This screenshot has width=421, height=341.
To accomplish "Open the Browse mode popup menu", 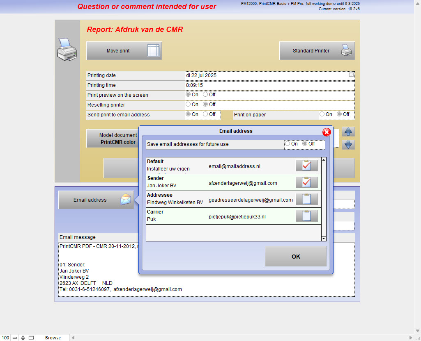I will pyautogui.click(x=53, y=338).
